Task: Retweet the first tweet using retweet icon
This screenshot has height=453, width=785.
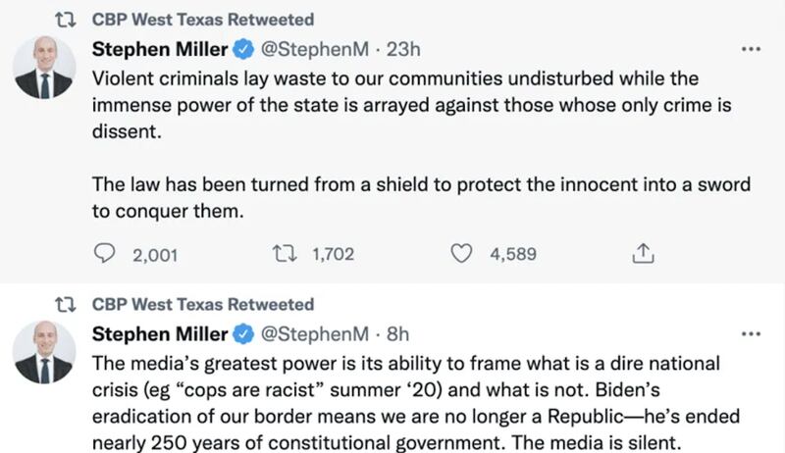Action: pos(284,255)
